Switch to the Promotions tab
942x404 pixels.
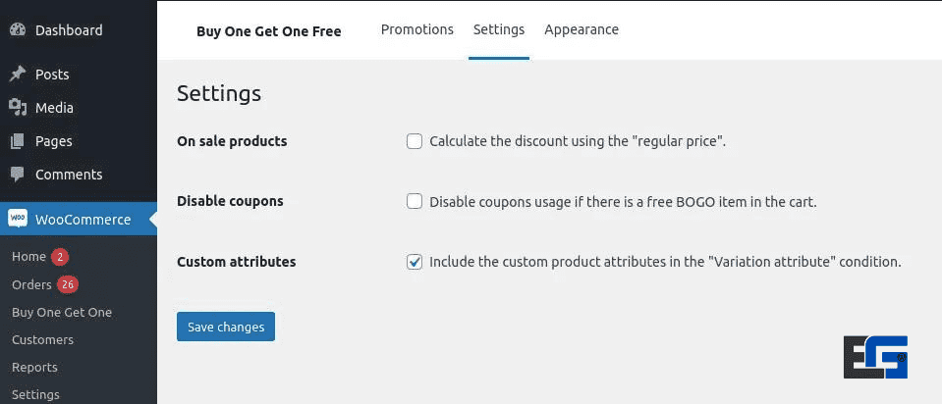(417, 29)
